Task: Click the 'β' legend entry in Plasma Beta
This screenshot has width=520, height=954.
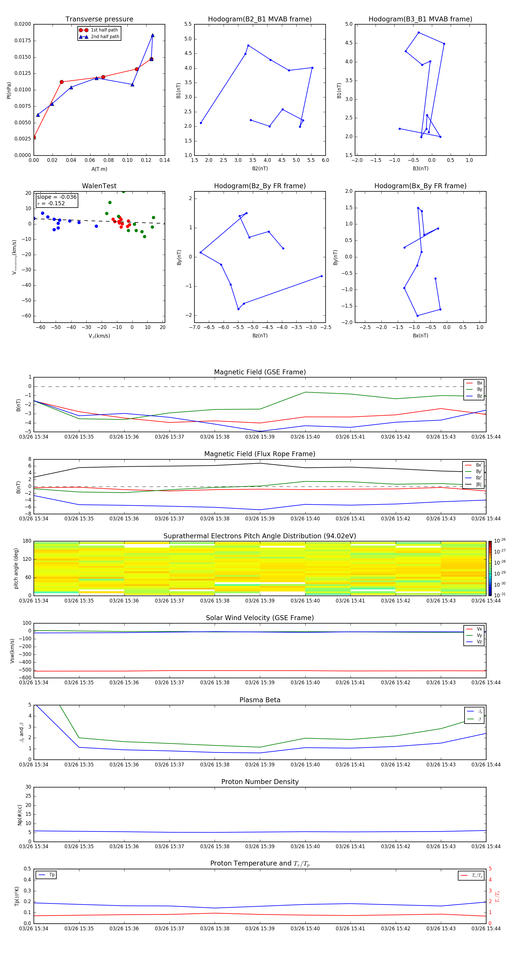Action: (x=475, y=719)
